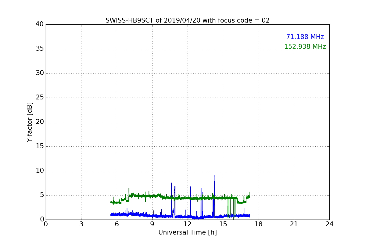Click the y-axis tick label 10

(x=40, y=171)
